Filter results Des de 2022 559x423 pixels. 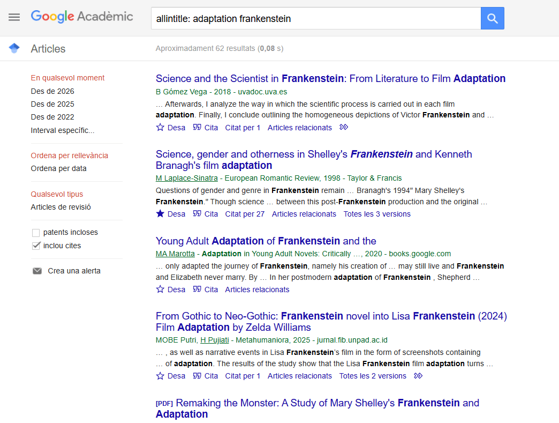52,117
